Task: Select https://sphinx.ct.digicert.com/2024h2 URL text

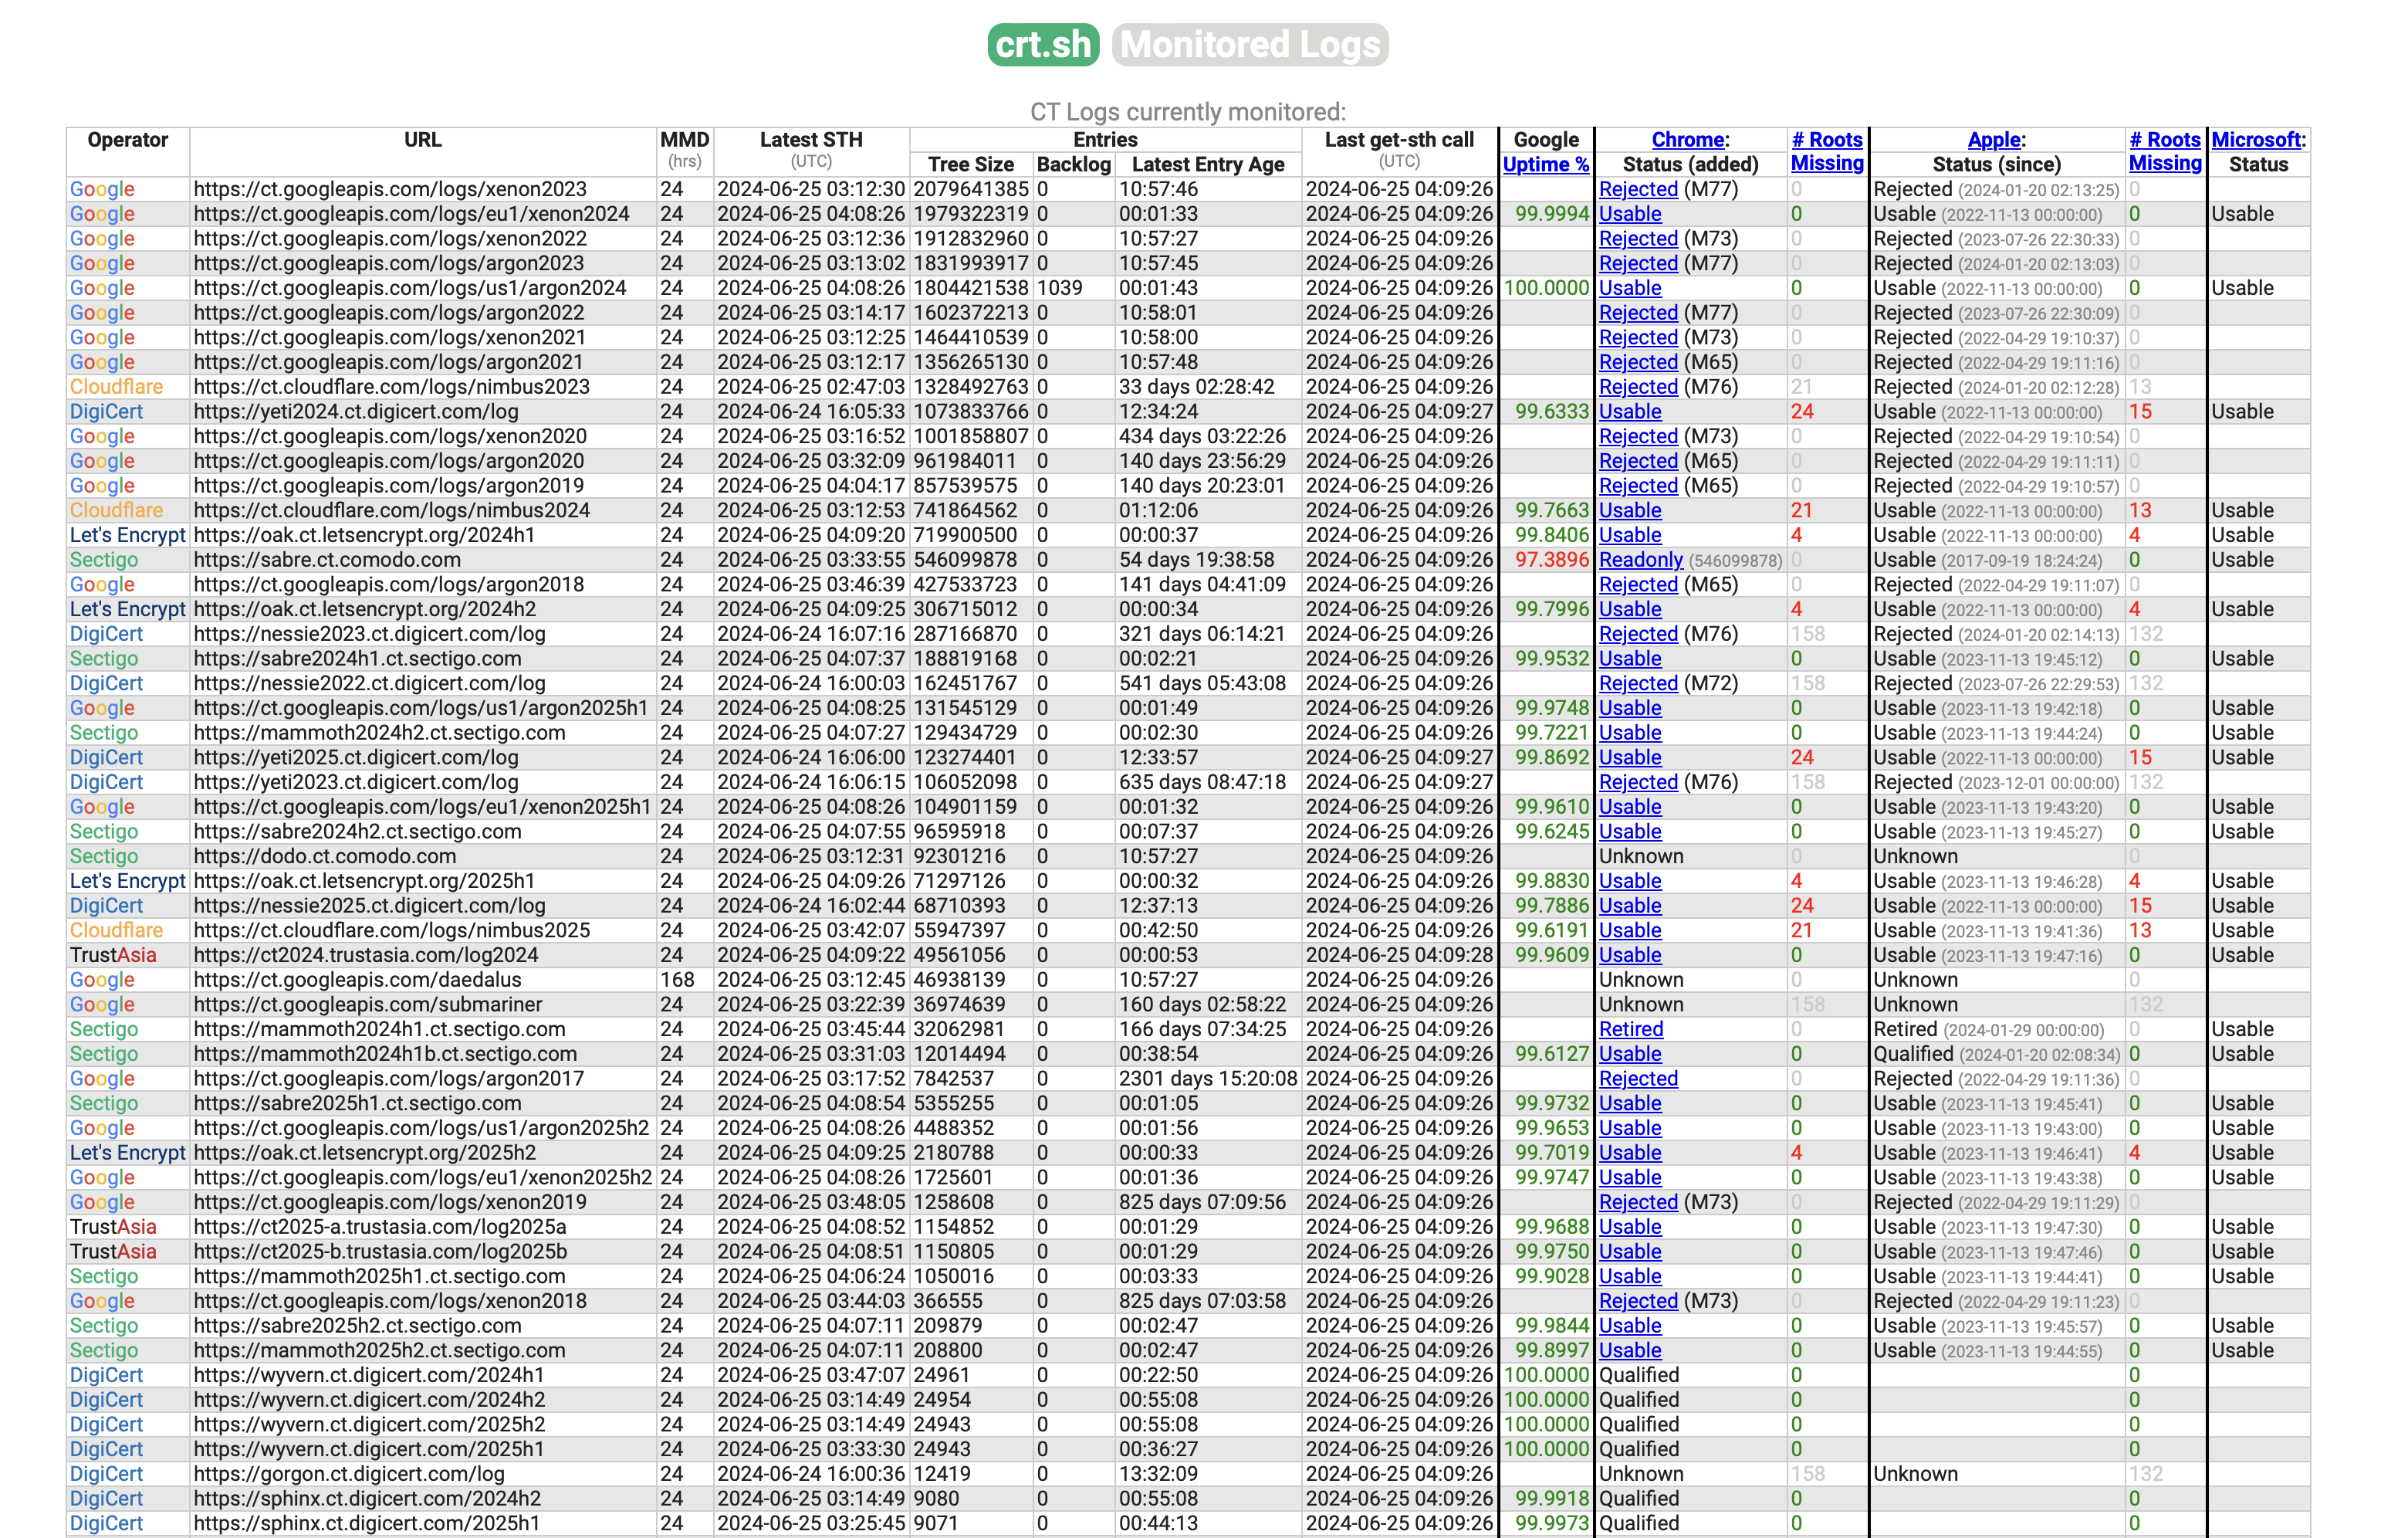Action: tap(367, 1499)
